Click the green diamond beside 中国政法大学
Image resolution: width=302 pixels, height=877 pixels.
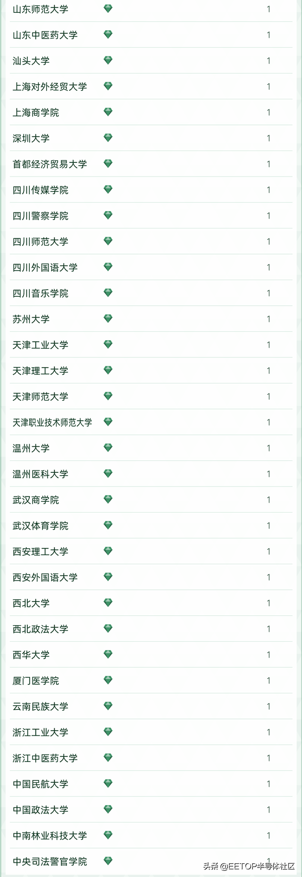108,809
